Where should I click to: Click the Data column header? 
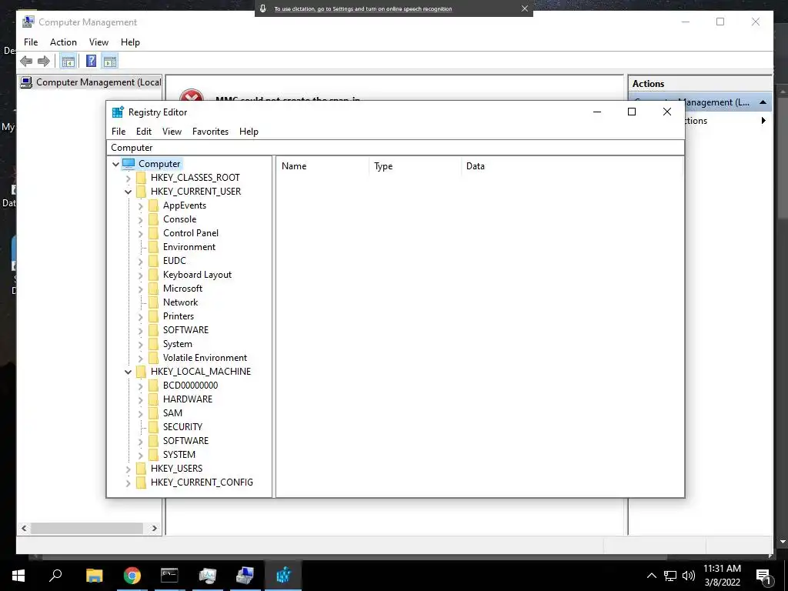573,166
